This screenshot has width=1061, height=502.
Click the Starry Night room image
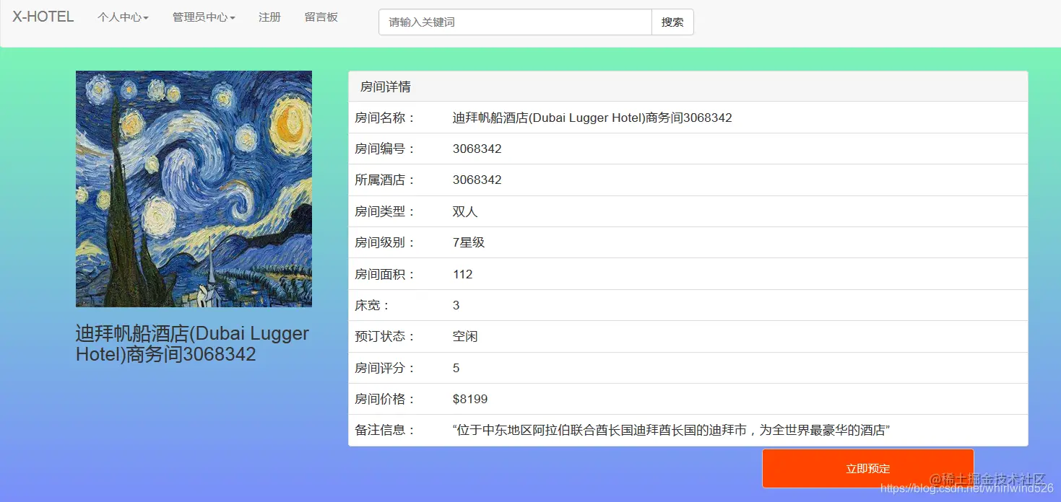tap(194, 189)
